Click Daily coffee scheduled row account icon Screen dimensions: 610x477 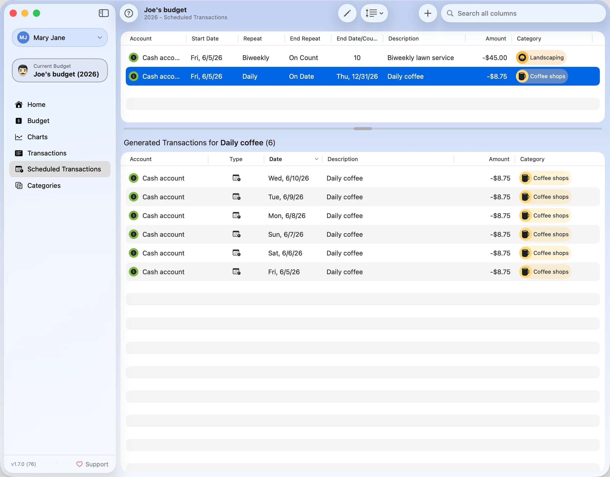[133, 76]
